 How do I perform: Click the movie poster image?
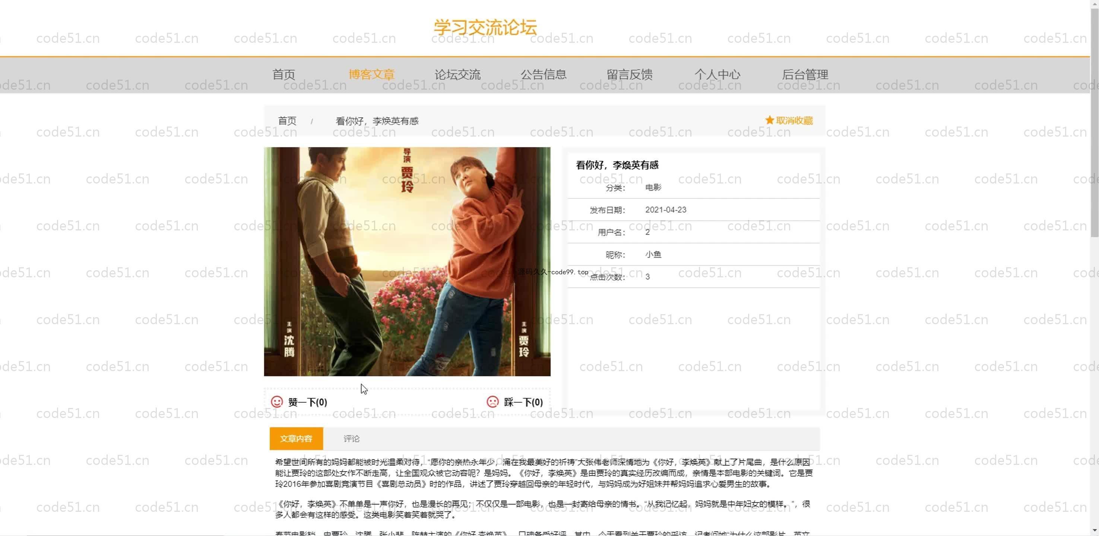[407, 261]
